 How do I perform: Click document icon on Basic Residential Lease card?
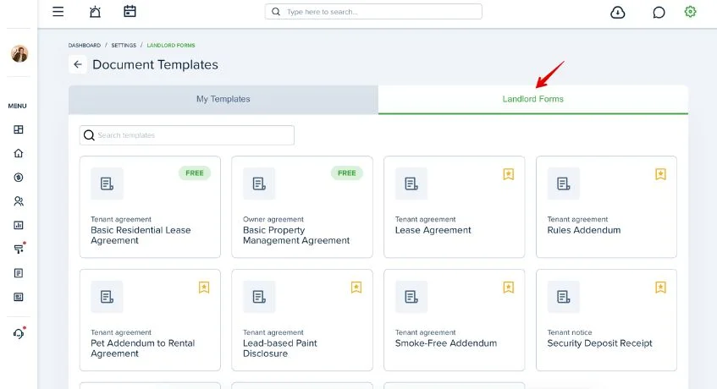[107, 184]
